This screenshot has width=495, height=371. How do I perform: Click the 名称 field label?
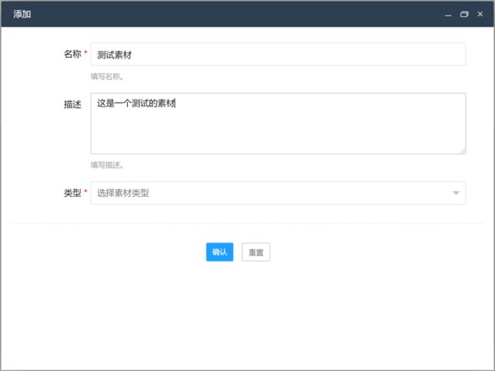point(72,54)
